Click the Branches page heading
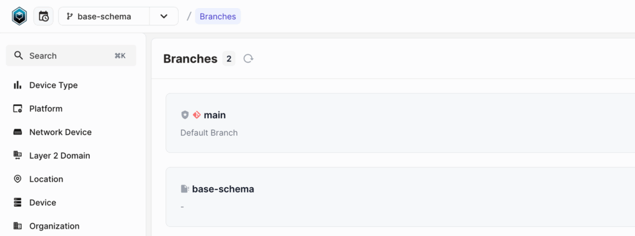635x236 pixels. tap(190, 59)
